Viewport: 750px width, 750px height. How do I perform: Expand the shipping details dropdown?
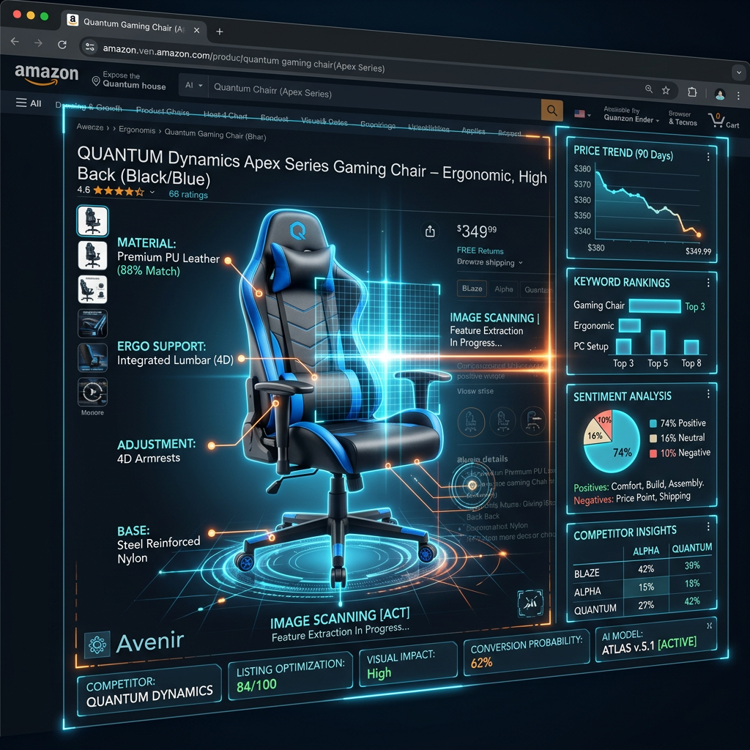tap(490, 262)
